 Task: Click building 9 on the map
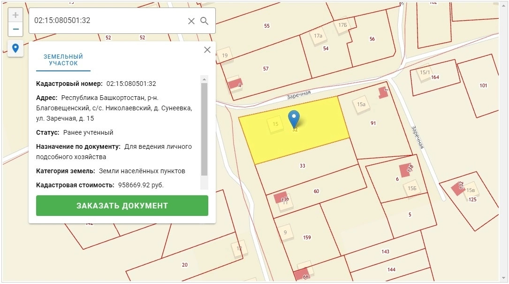(x=285, y=232)
